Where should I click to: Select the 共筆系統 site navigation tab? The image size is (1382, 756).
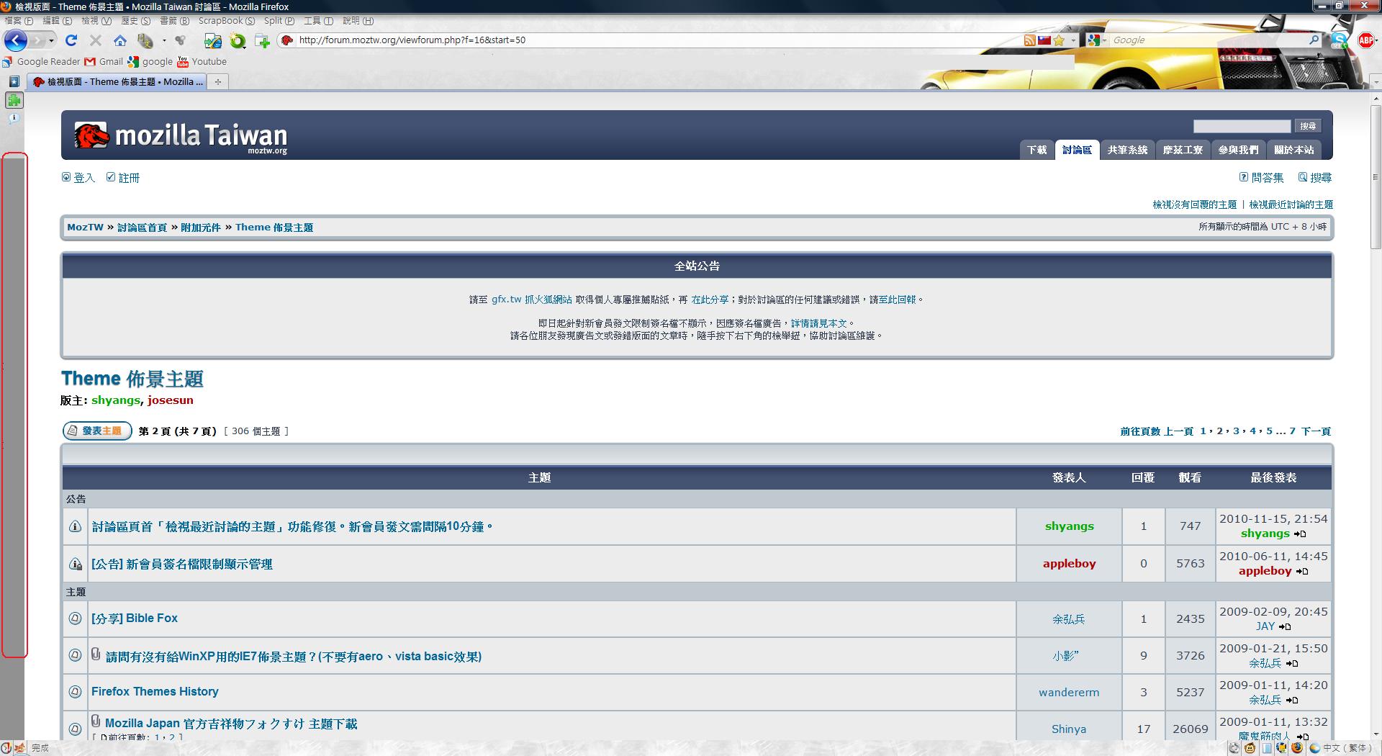point(1127,150)
